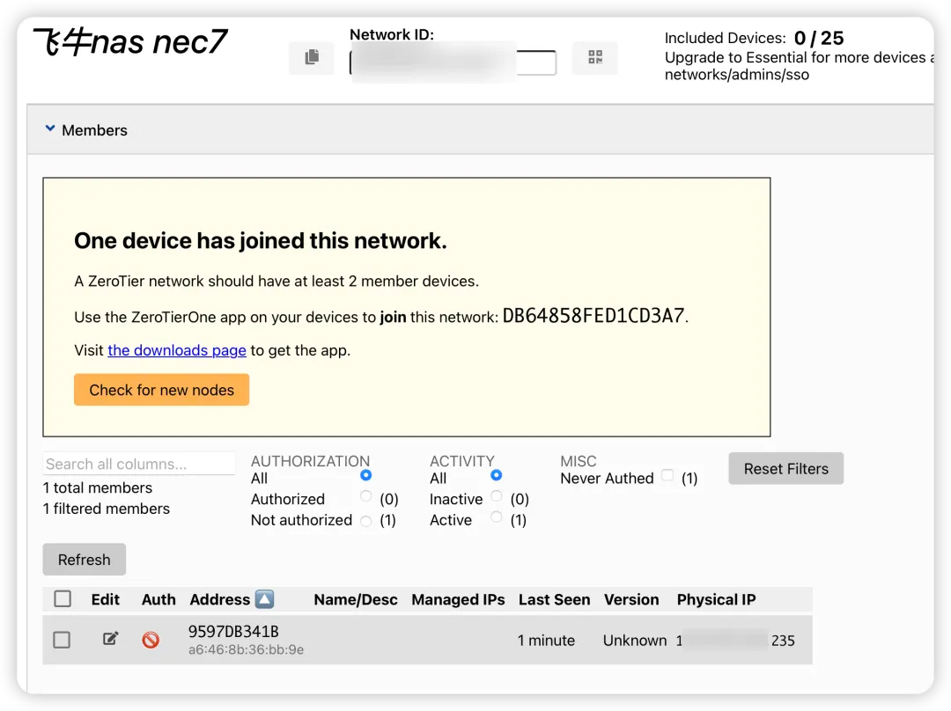Image resolution: width=951 pixels, height=711 pixels.
Task: Select Activity All radio button
Action: (496, 475)
